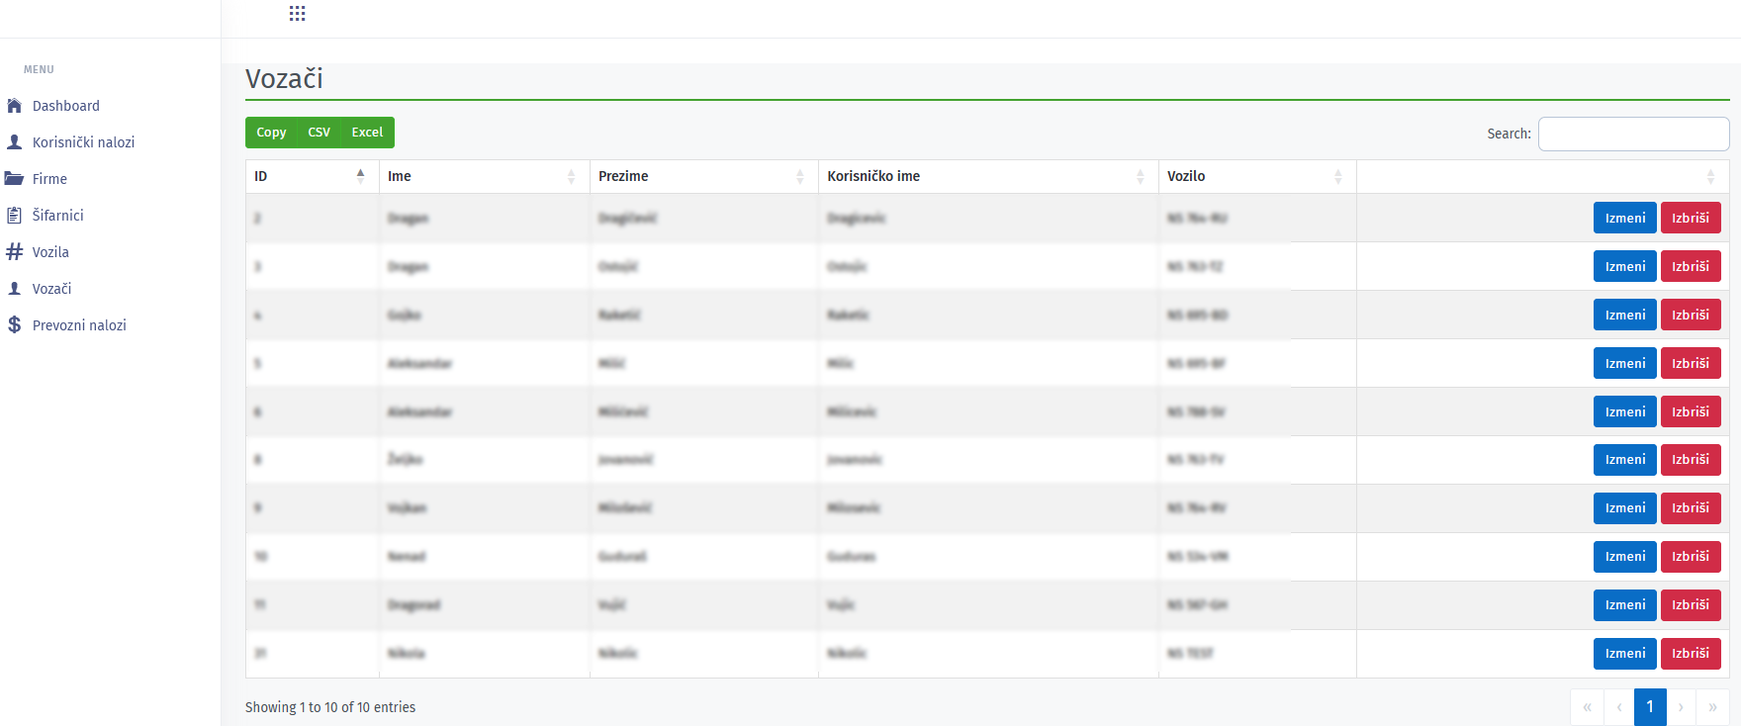Viewport: 1741px width, 726px height.
Task: Click the Firme folder icon
Action: (15, 179)
